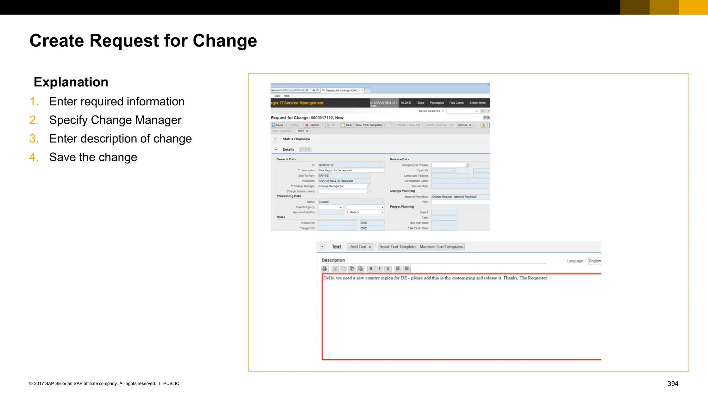Image resolution: width=708 pixels, height=398 pixels.
Task: Click into the description text area
Action: pos(462,317)
